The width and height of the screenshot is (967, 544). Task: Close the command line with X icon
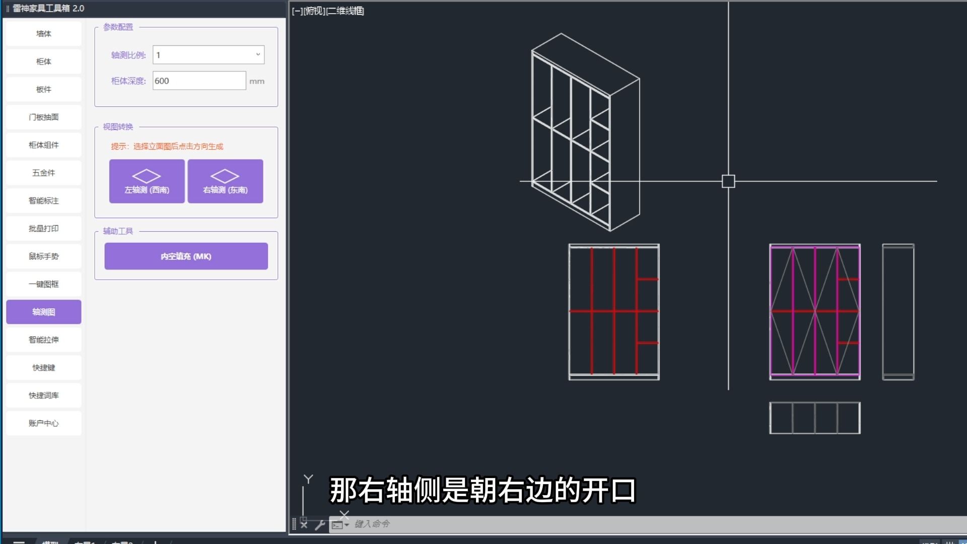pyautogui.click(x=304, y=524)
